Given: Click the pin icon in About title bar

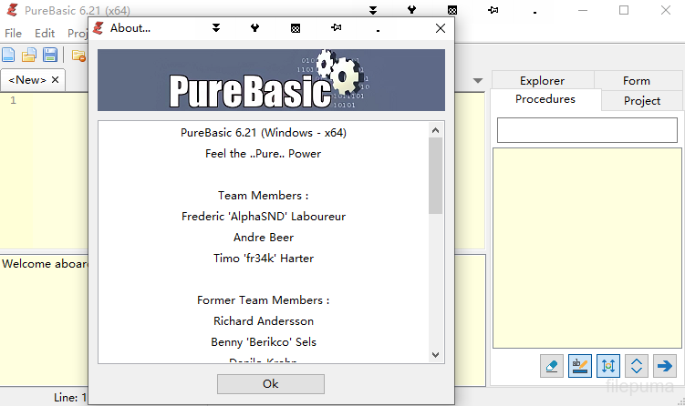Looking at the screenshot, I should pyautogui.click(x=337, y=28).
